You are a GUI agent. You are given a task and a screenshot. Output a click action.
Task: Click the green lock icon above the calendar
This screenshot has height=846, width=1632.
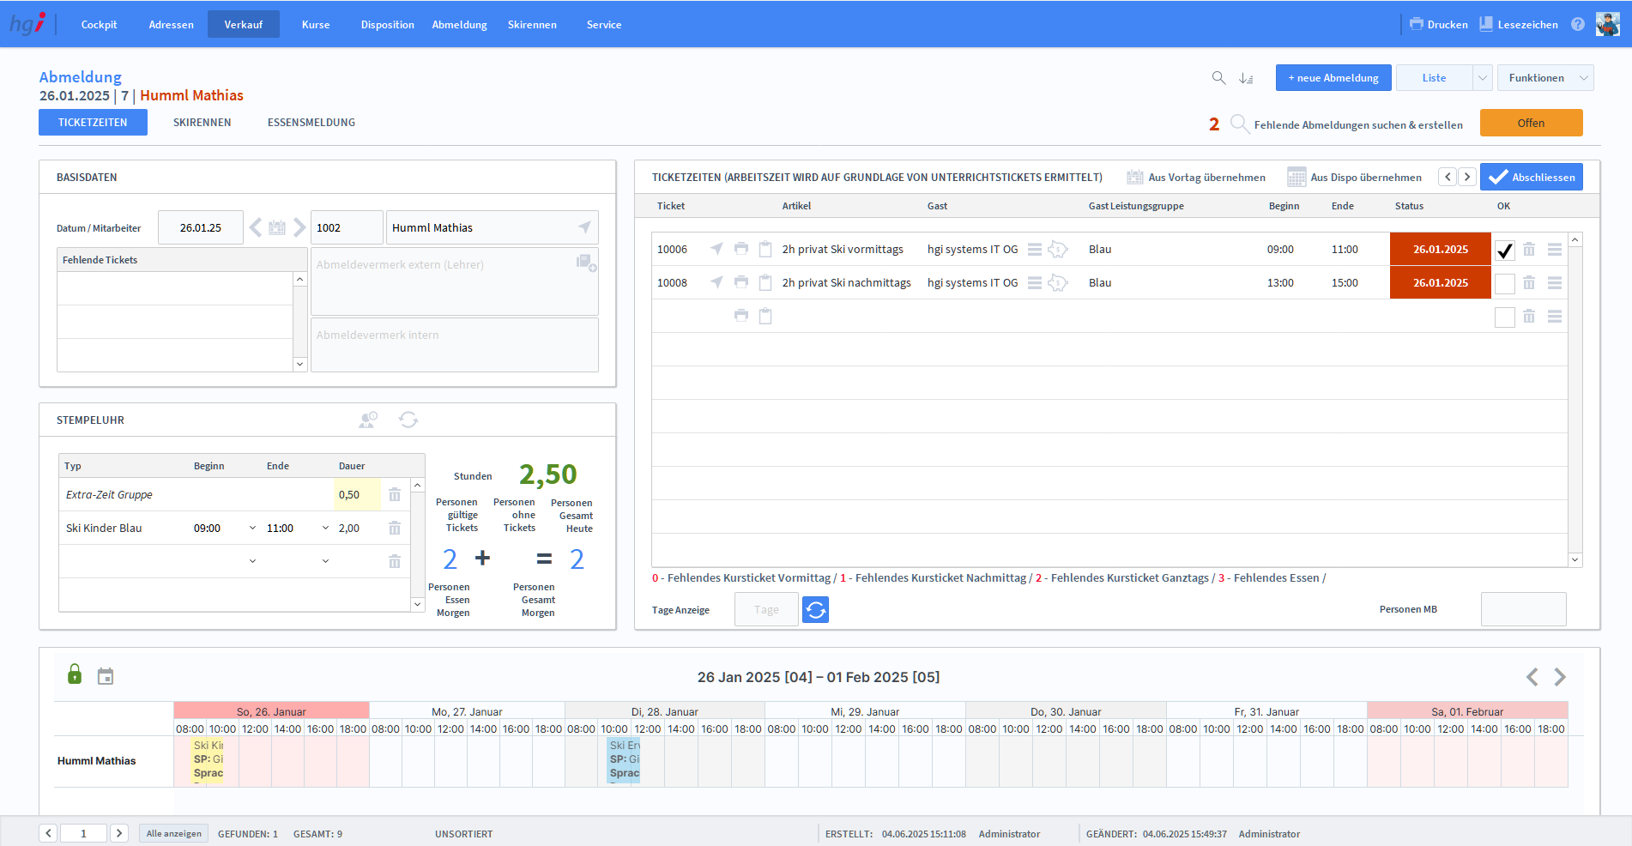click(x=75, y=674)
